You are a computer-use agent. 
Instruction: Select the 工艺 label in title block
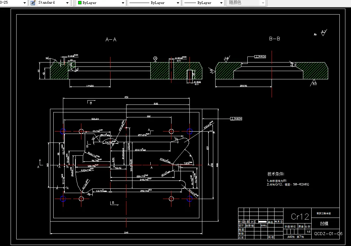(x=241, y=237)
